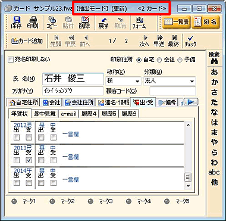Image resolution: width=226 pixels, height=221 pixels.
Task: Select the 年賀状 sub-tab
Action: (x=20, y=114)
